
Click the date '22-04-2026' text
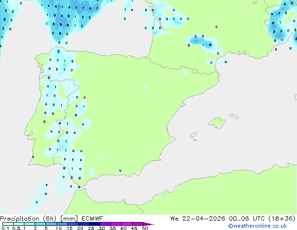204,219
